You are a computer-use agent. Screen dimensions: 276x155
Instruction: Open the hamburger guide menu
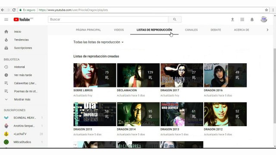6,19
